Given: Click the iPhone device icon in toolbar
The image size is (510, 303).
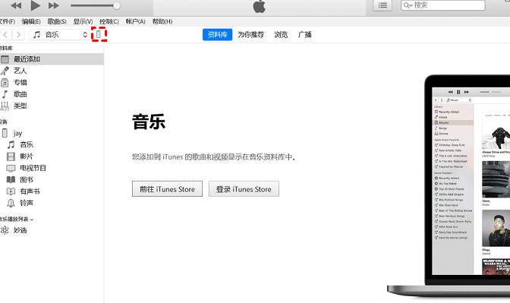Looking at the screenshot, I should pyautogui.click(x=99, y=34).
